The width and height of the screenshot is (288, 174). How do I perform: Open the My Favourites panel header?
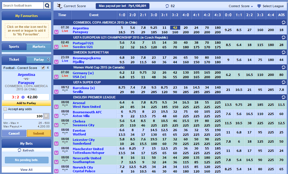click(x=26, y=16)
